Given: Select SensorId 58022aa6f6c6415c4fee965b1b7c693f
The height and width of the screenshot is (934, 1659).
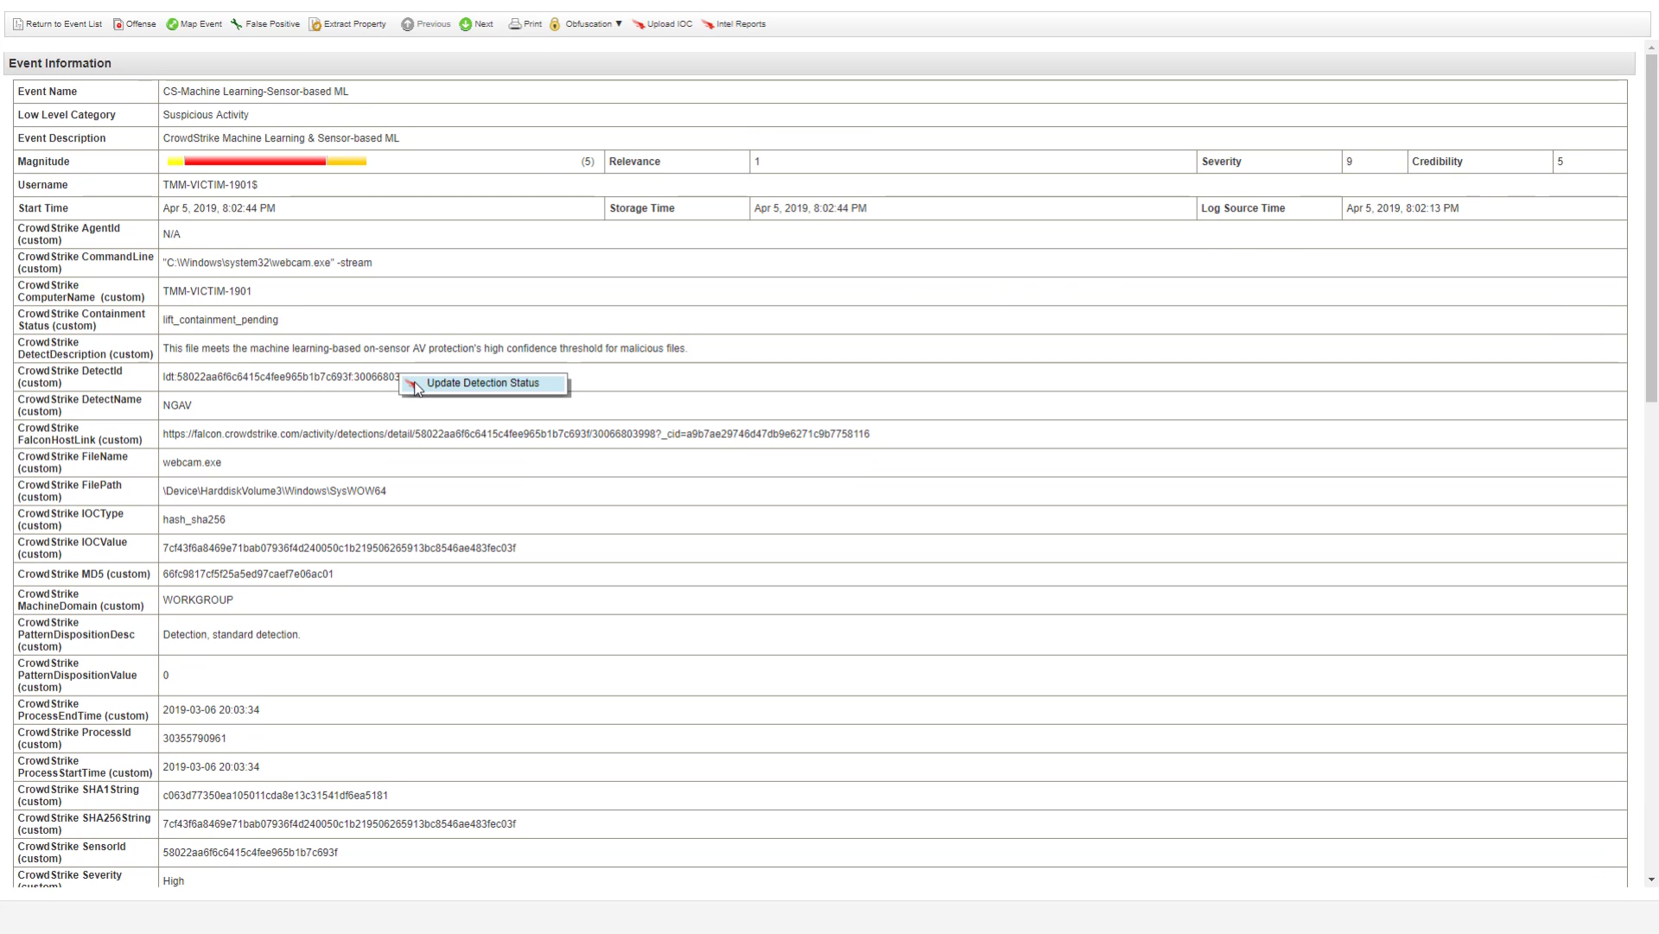Looking at the screenshot, I should pos(250,853).
